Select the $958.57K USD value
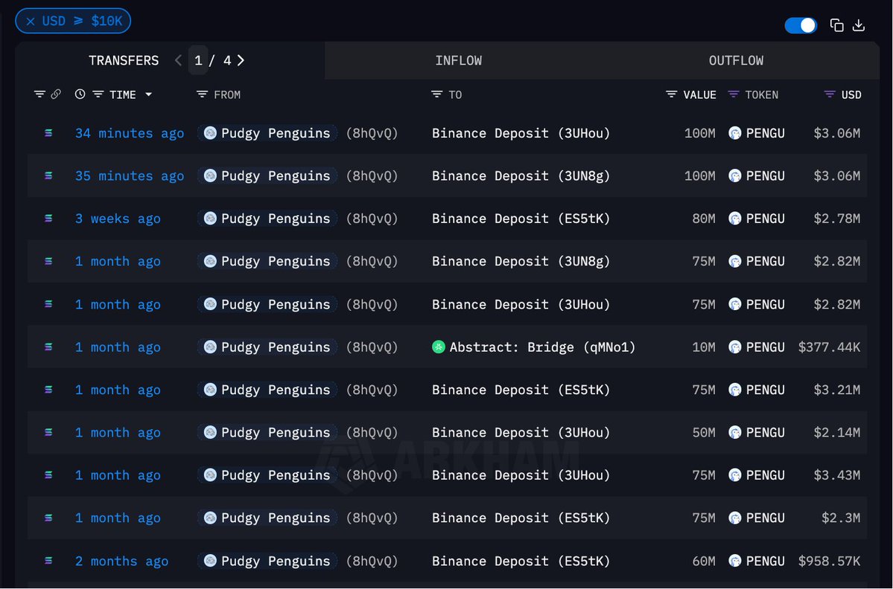The width and height of the screenshot is (893, 589). click(829, 561)
